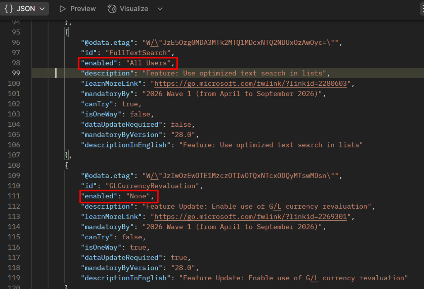Screen dimensions: 424x289
Task: Click the "FullTextSearch" id value
Action: point(138,53)
